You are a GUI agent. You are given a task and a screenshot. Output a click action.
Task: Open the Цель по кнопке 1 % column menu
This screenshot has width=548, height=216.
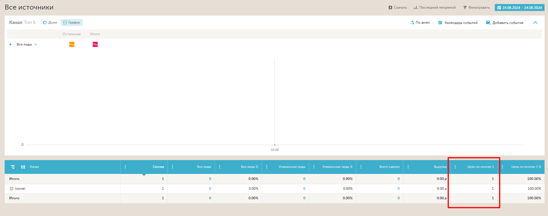click(x=502, y=167)
